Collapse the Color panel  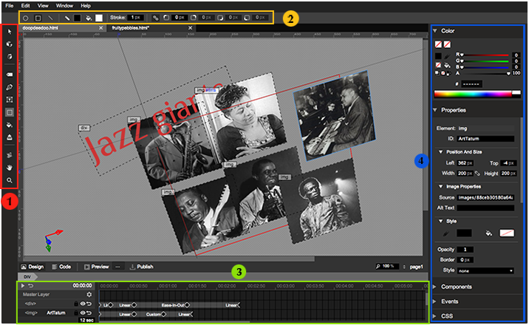tap(435, 31)
